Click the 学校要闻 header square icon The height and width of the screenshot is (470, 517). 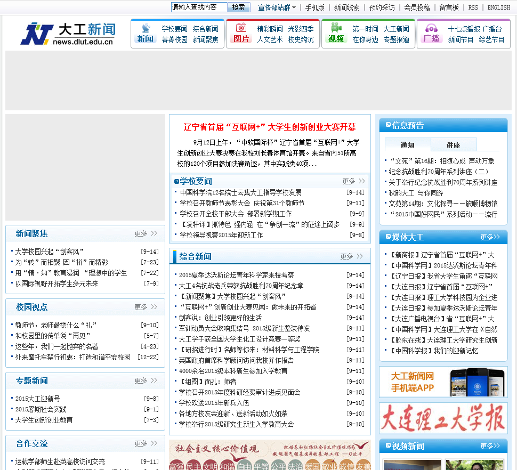coord(176,181)
